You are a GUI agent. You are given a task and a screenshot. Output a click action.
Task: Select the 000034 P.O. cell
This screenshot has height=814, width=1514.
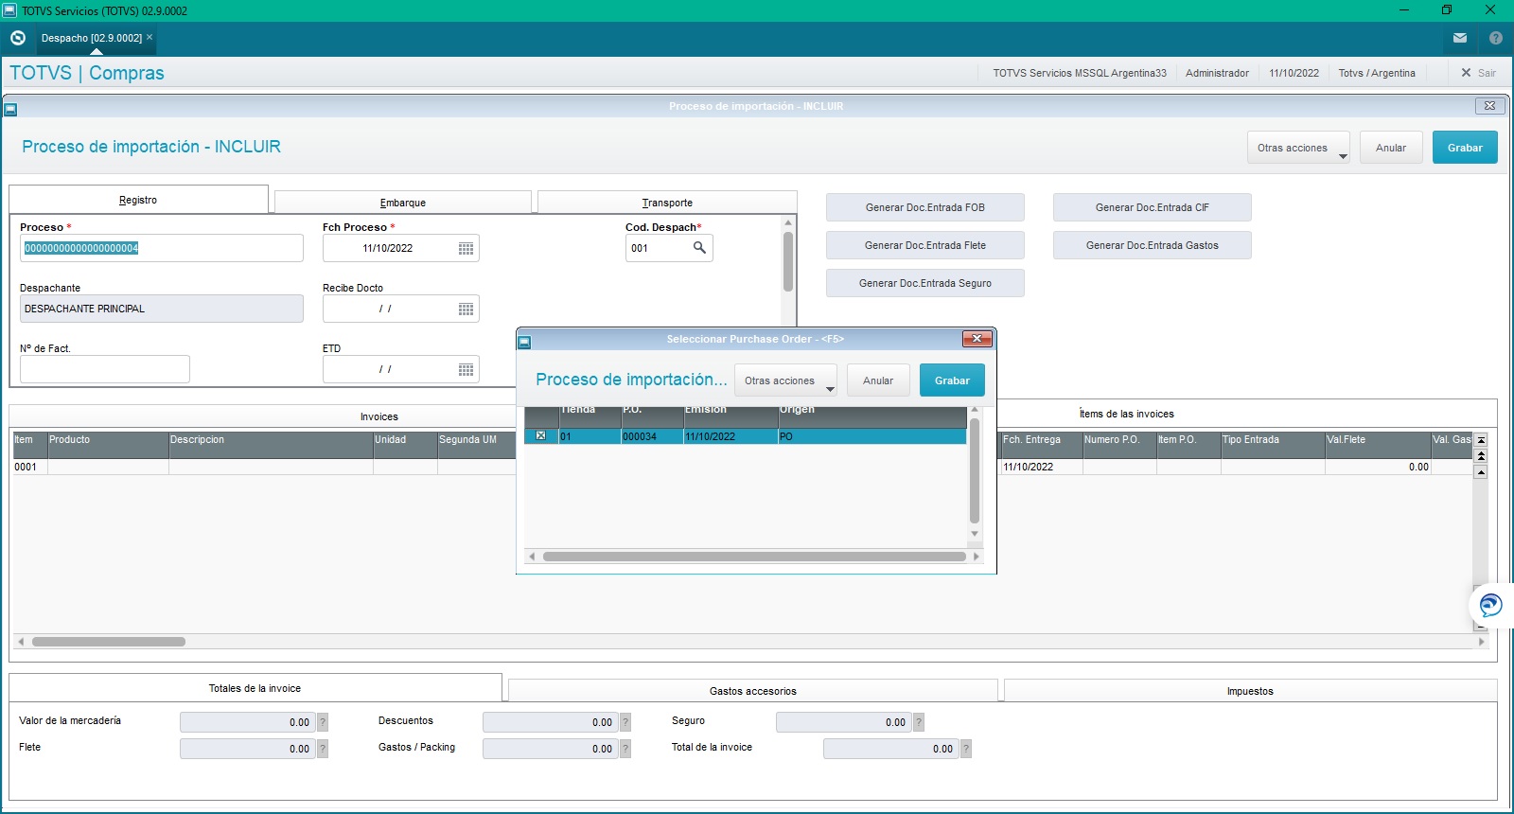(x=652, y=436)
